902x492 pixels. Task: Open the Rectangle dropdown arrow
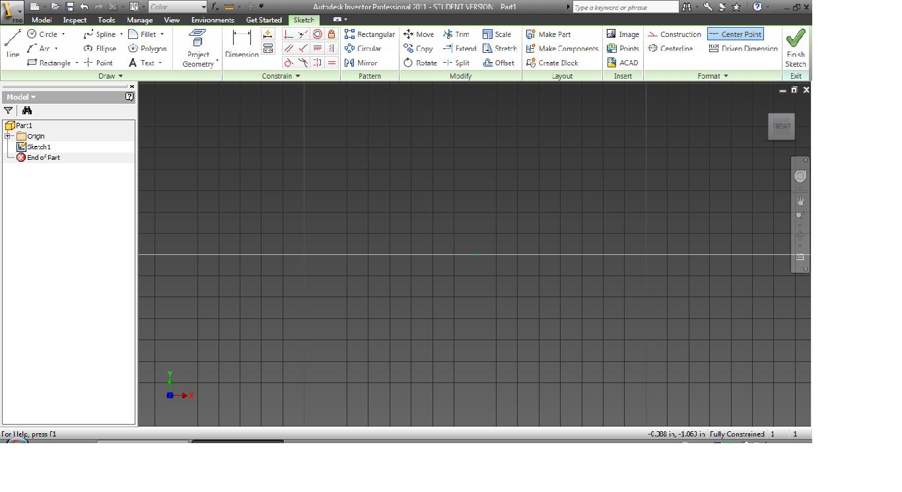tap(77, 63)
